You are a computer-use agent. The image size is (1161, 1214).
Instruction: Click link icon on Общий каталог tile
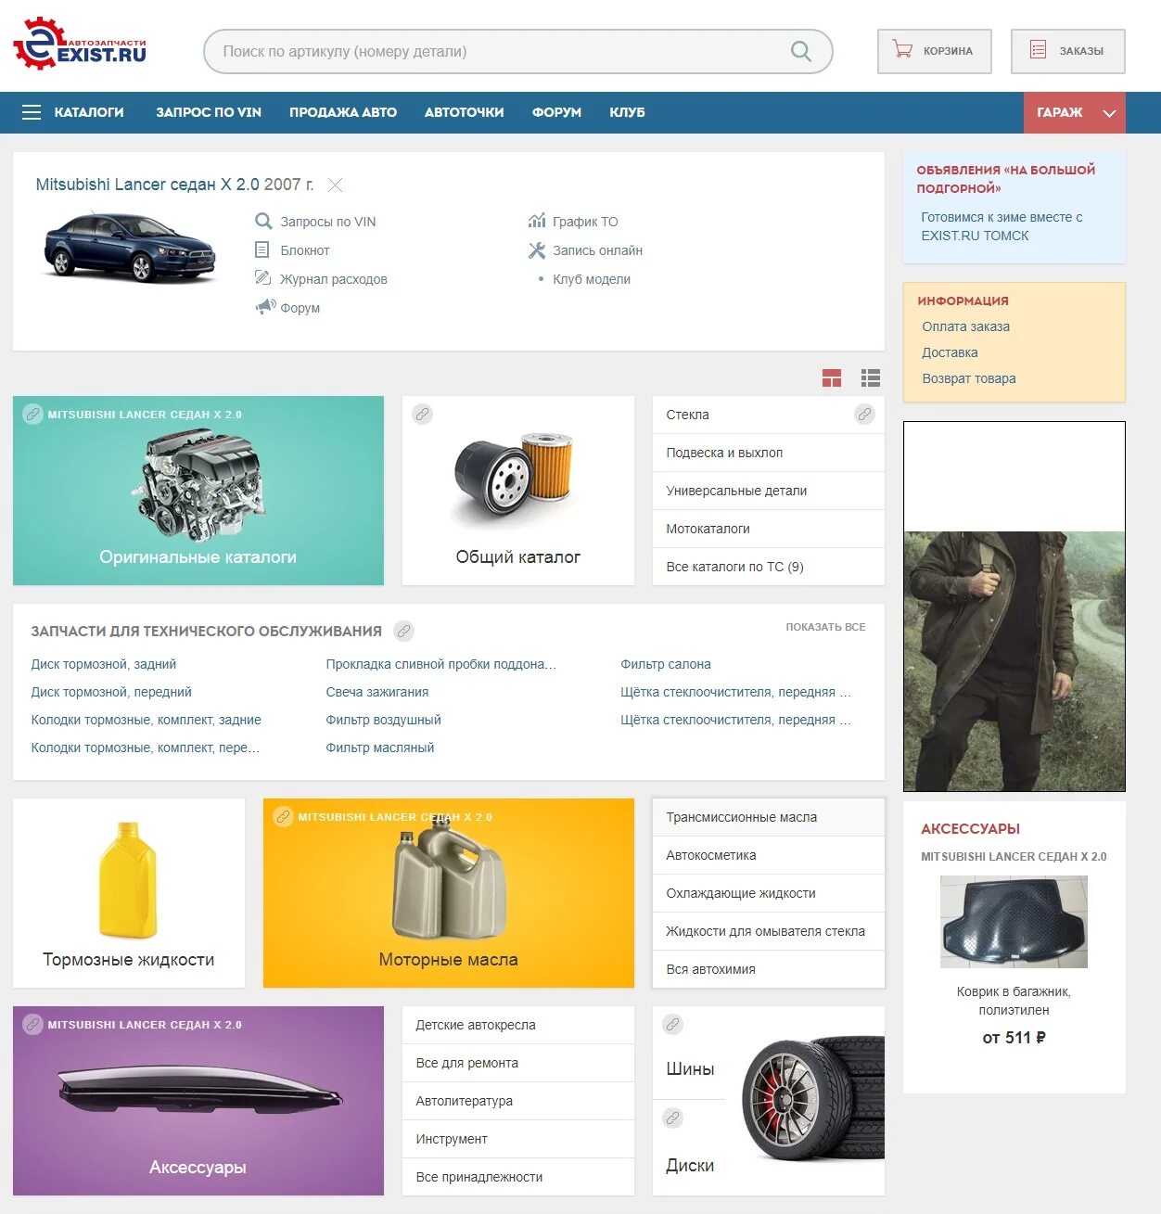[423, 415]
